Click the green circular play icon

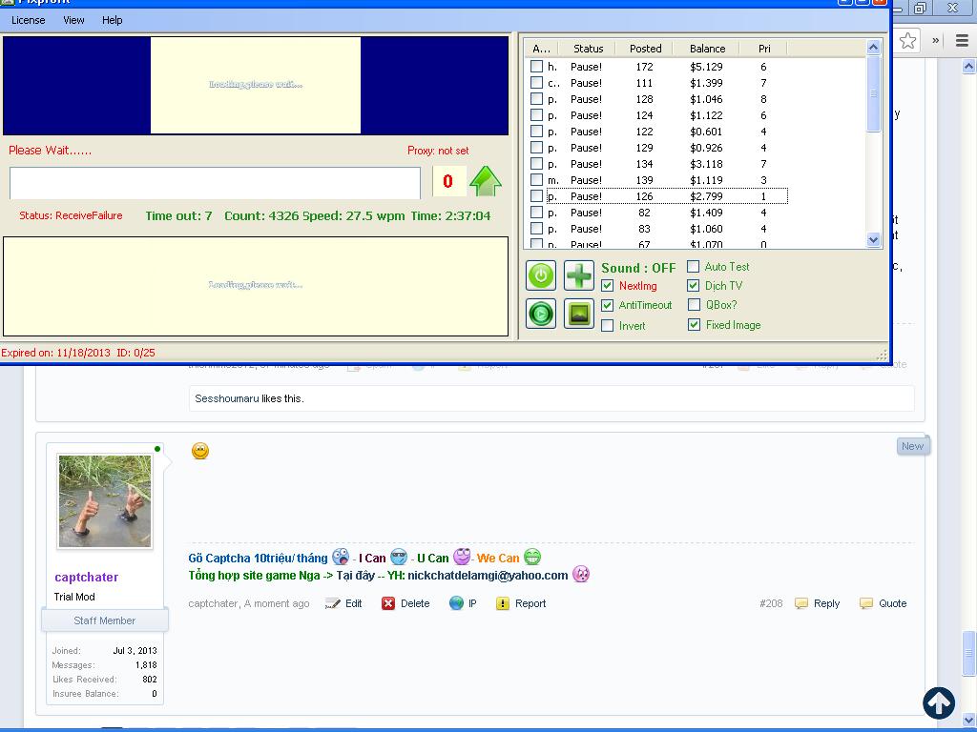[541, 314]
